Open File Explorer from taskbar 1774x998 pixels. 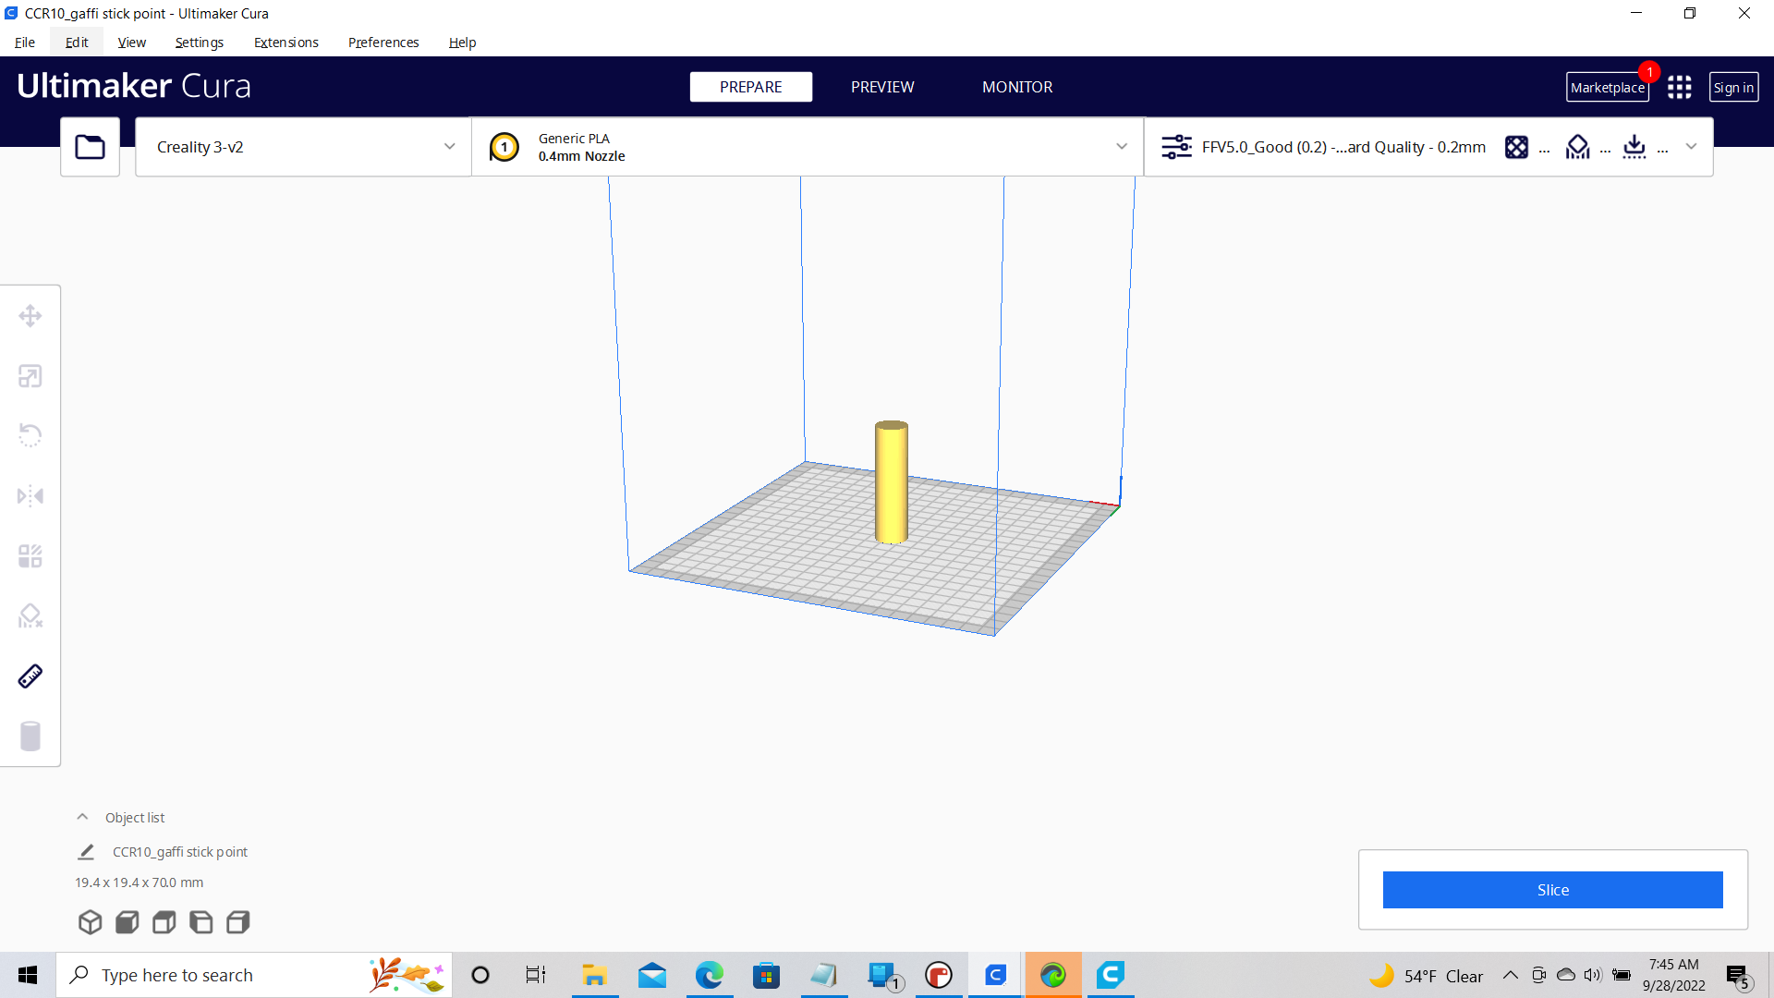point(594,975)
